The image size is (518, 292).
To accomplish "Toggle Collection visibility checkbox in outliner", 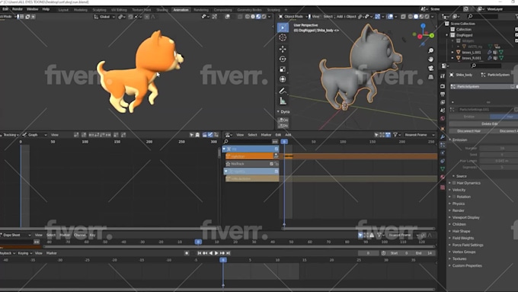I will (x=516, y=29).
